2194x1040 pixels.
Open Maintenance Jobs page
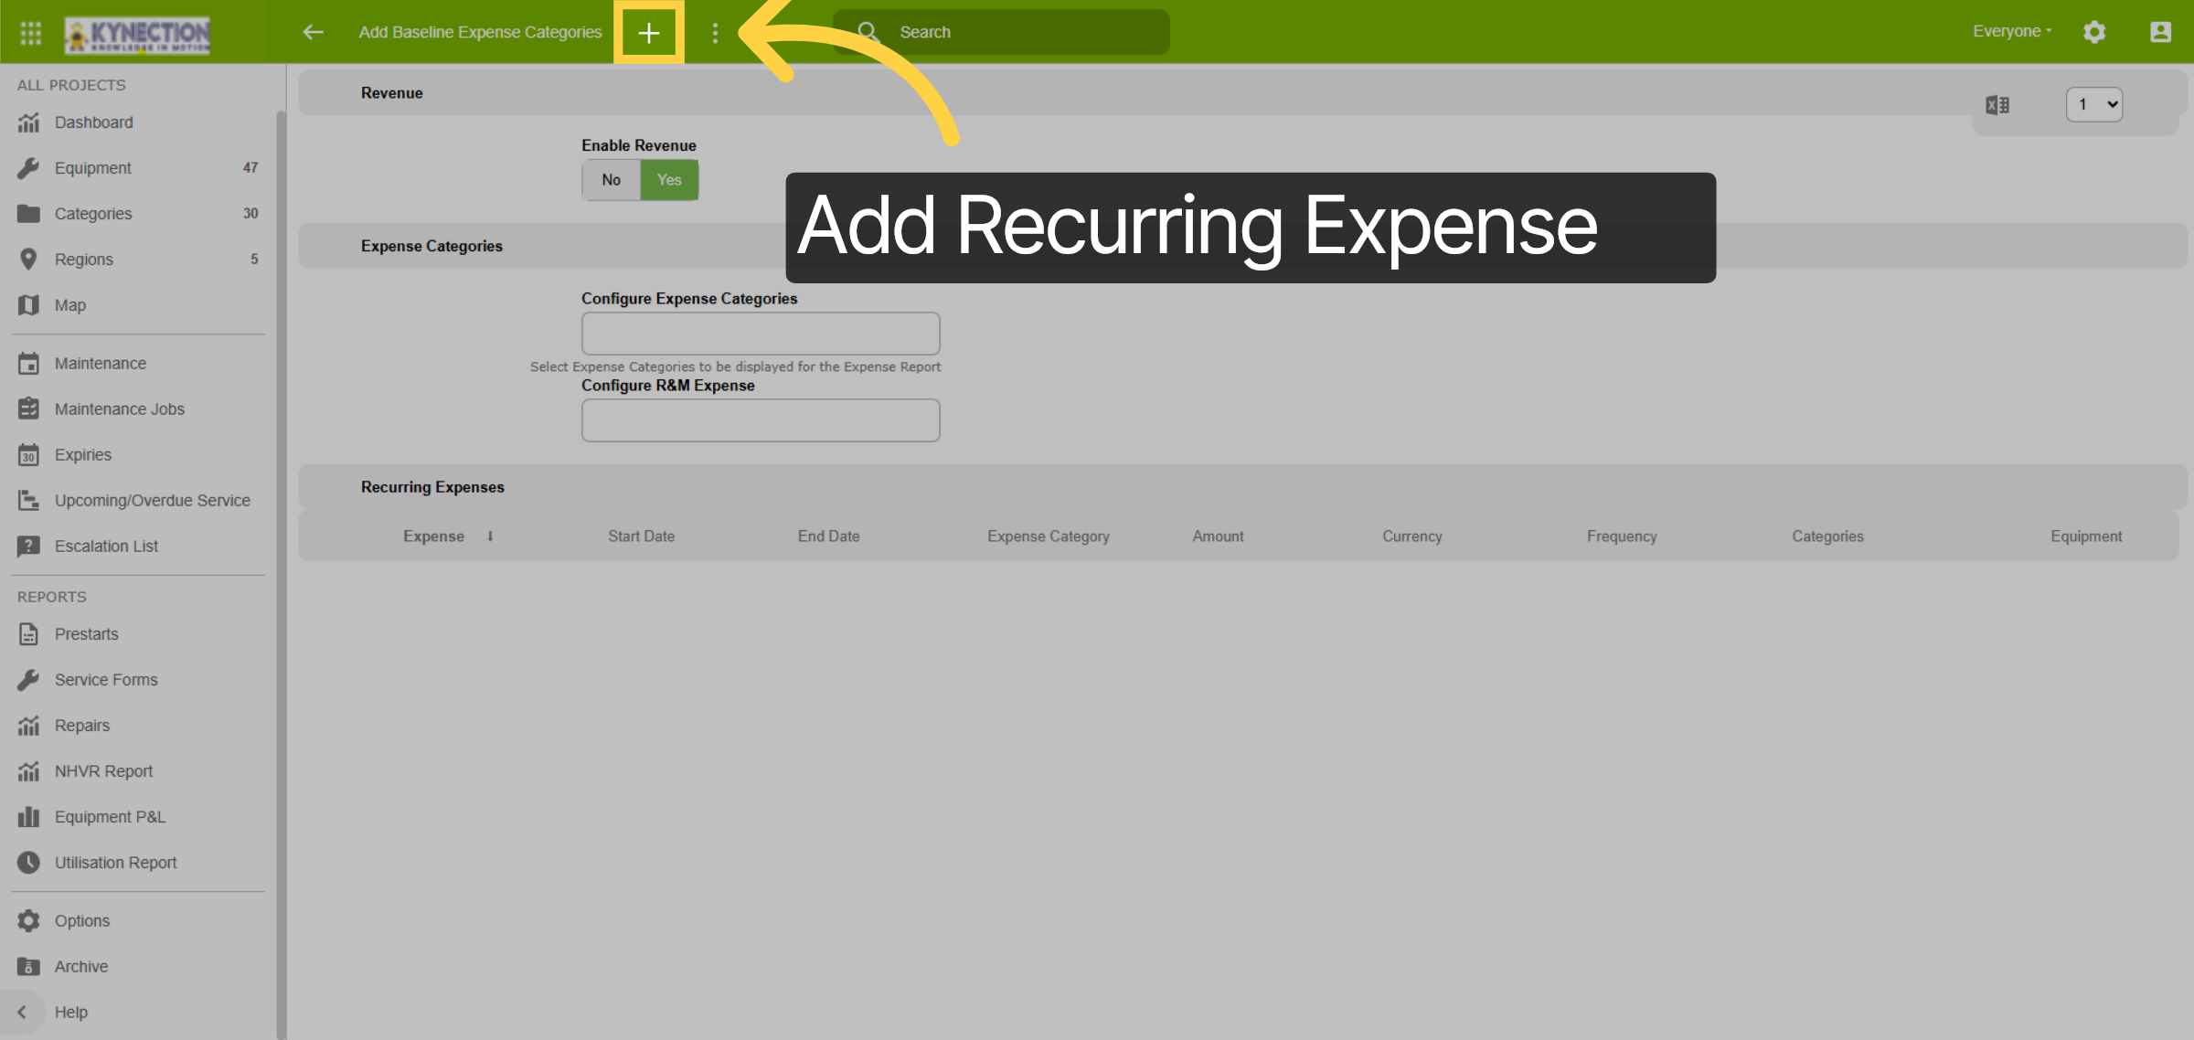pyautogui.click(x=120, y=409)
